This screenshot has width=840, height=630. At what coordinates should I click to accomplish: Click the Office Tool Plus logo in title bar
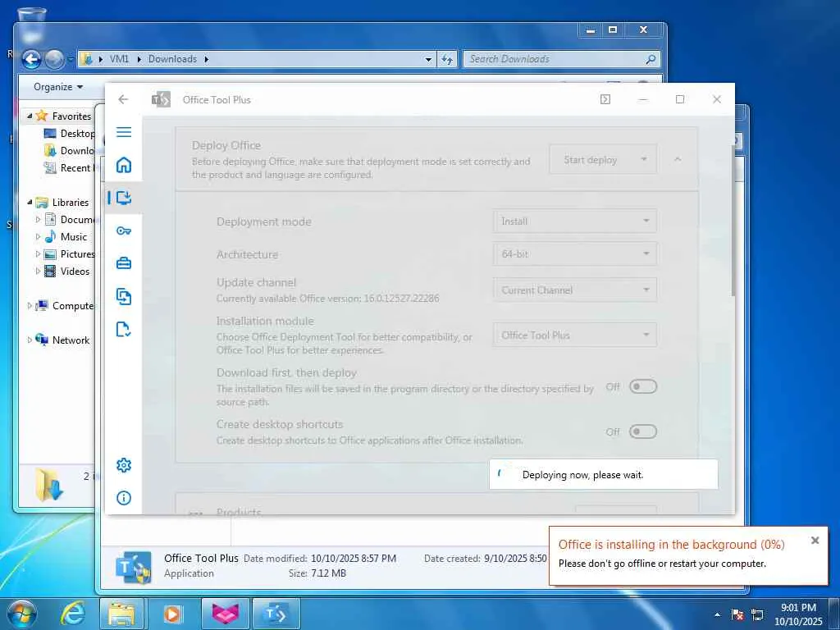[161, 99]
